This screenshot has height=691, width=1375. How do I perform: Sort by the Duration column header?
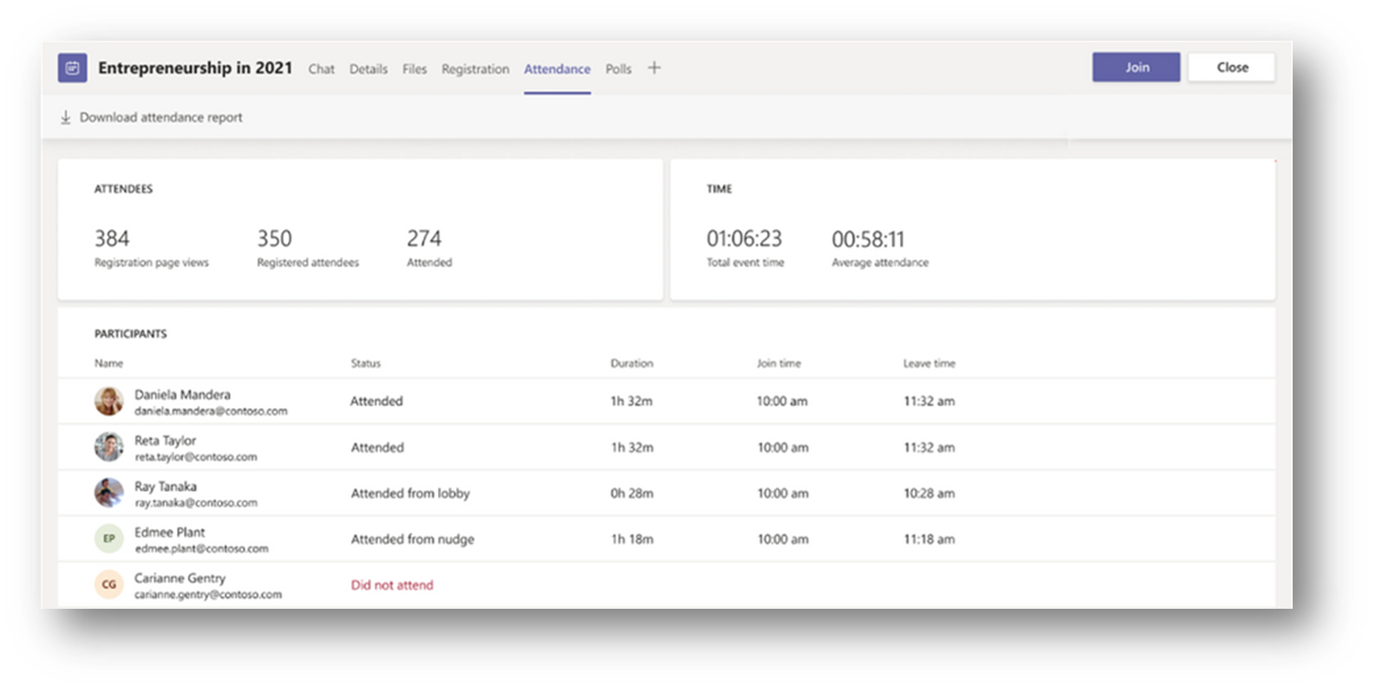[x=631, y=364]
